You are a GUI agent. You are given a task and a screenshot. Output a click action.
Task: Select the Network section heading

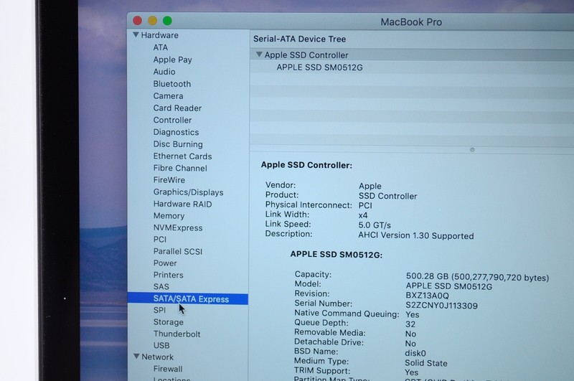157,357
